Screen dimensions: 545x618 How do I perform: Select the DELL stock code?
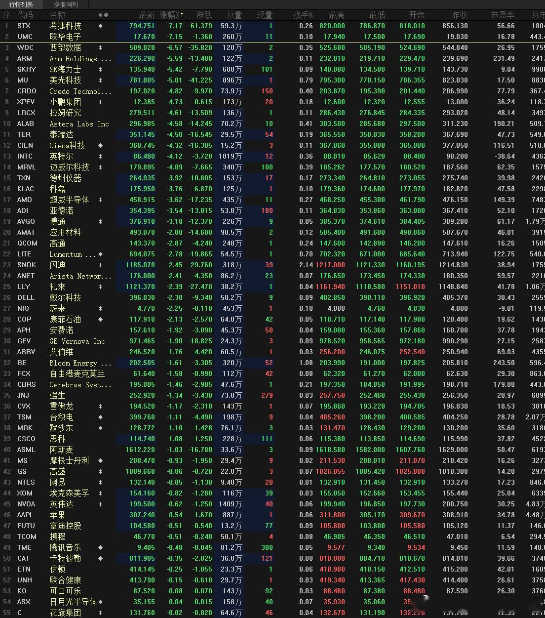pyautogui.click(x=26, y=297)
